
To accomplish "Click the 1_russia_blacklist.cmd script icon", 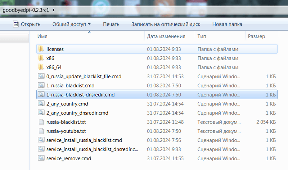I will 41,86.
